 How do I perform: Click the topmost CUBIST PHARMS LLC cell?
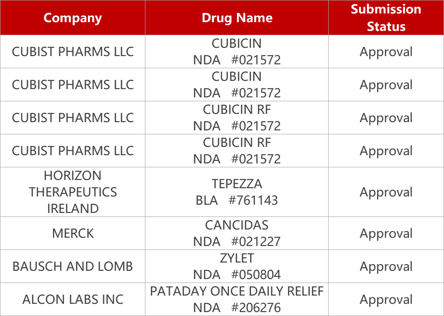(73, 52)
